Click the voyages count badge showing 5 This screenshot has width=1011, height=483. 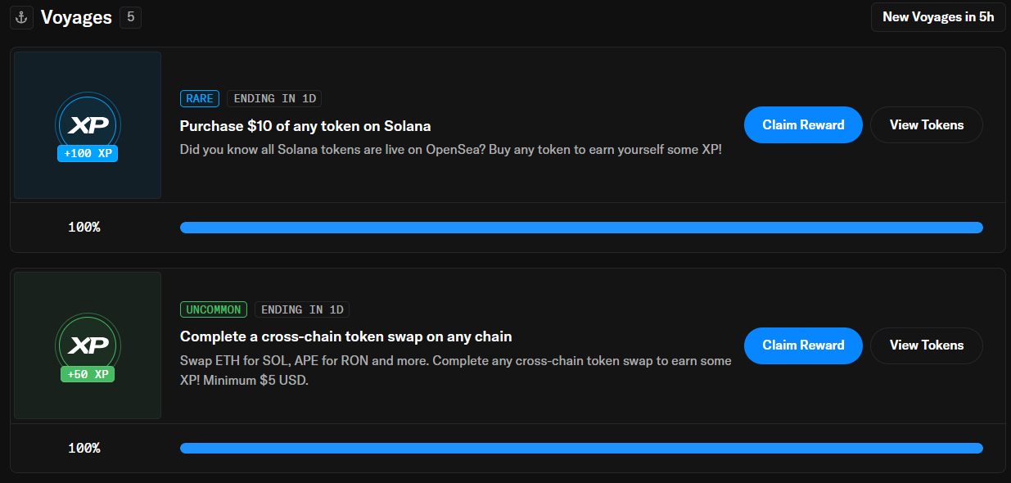pyautogui.click(x=130, y=17)
